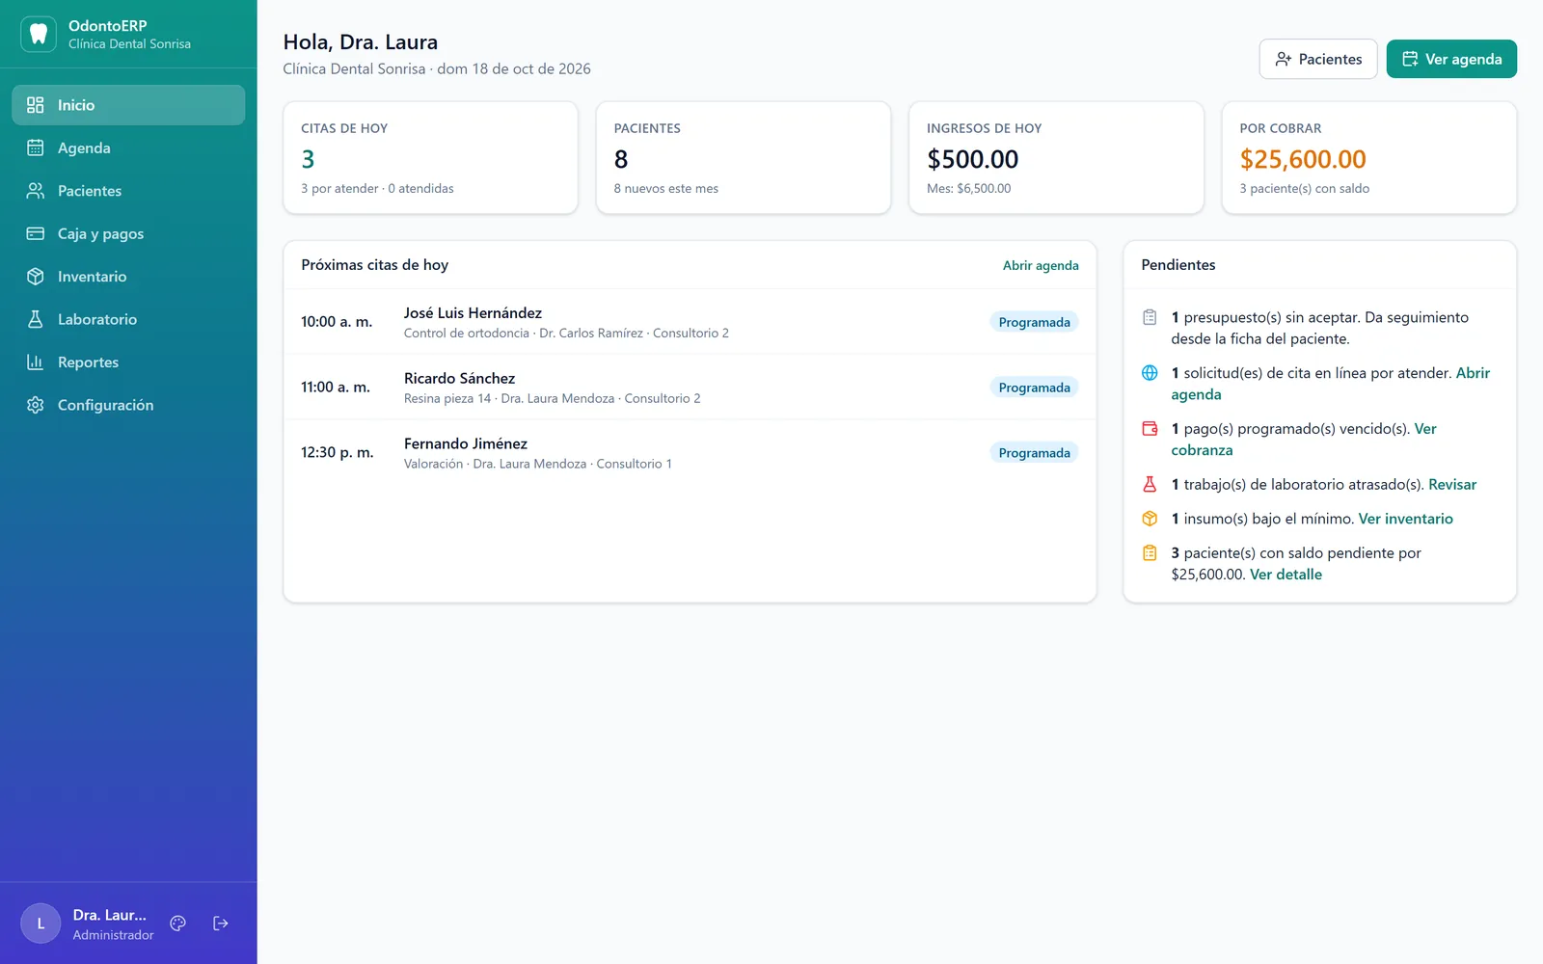The image size is (1543, 964).
Task: Click the Pacientes people icon in sidebar
Action: pos(36,191)
